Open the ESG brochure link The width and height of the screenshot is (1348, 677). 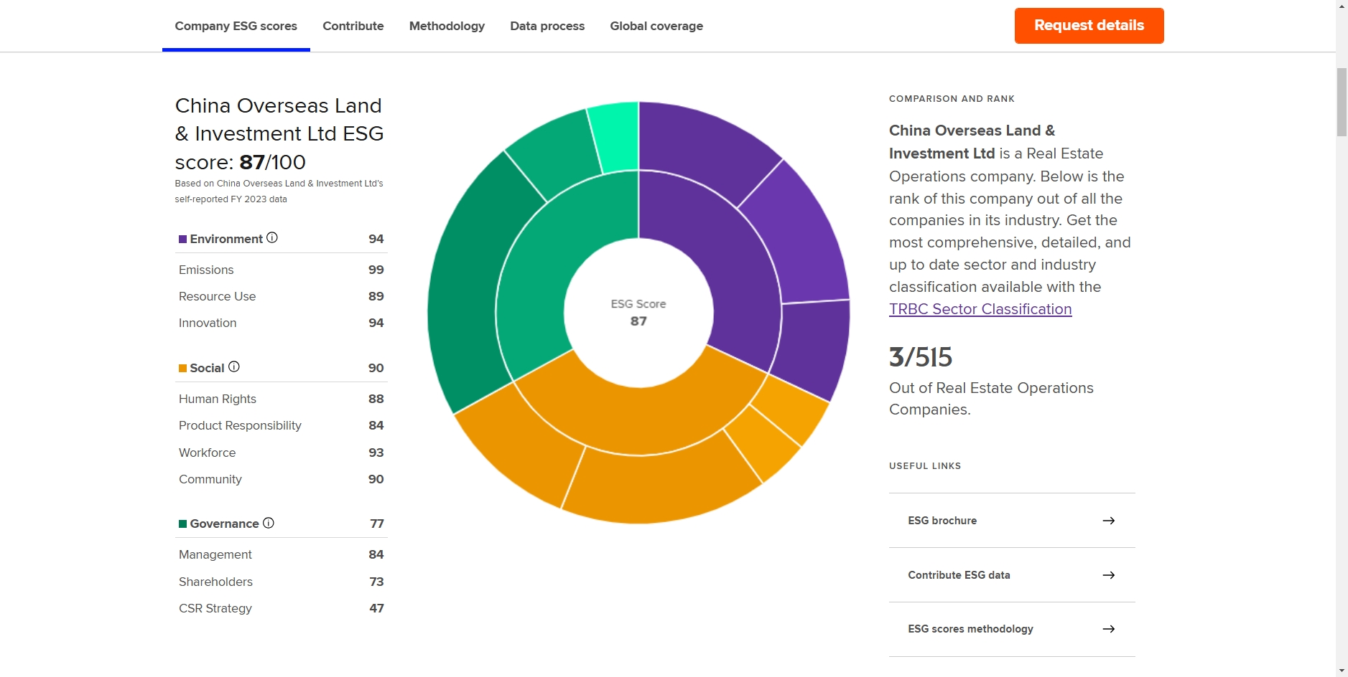point(1012,521)
